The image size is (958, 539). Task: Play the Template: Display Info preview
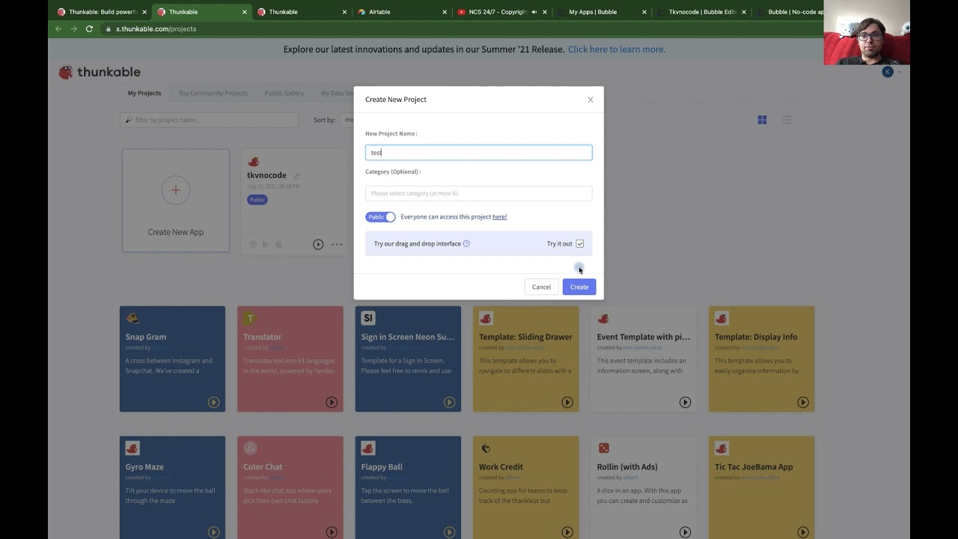pyautogui.click(x=803, y=402)
